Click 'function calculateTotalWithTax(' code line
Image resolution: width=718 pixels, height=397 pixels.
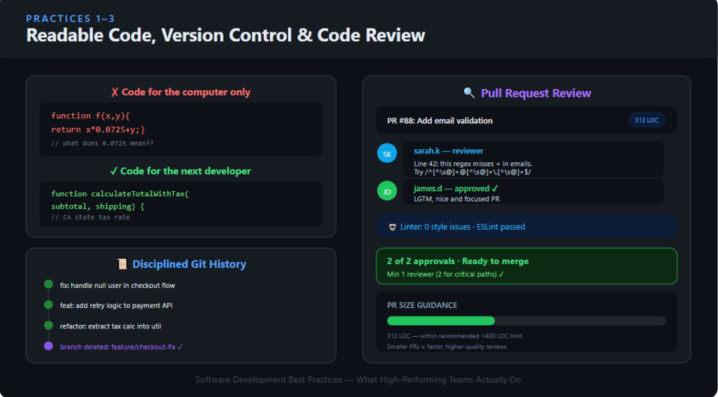click(x=120, y=194)
